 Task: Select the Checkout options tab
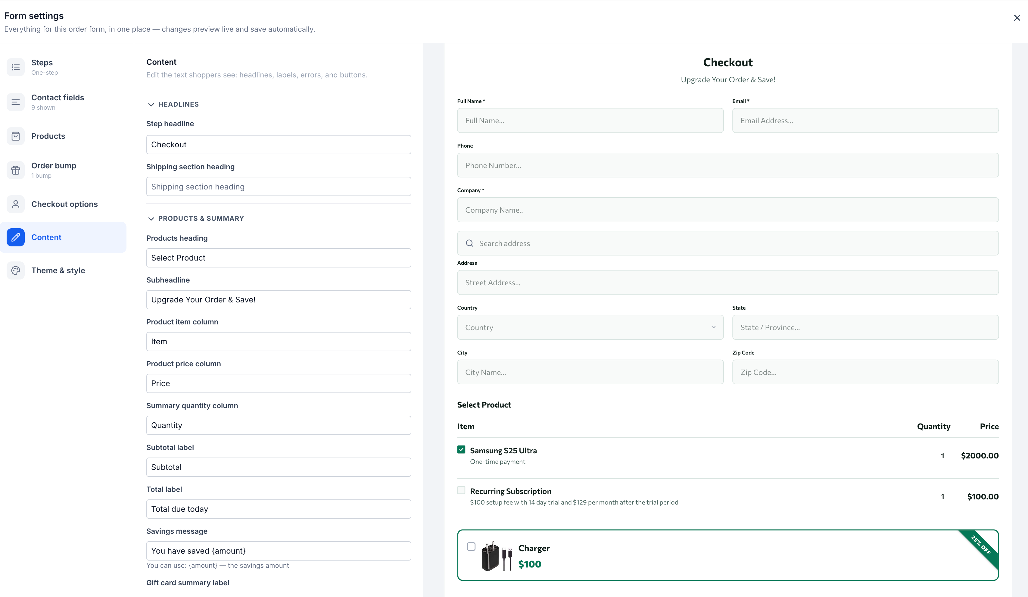[x=64, y=204]
